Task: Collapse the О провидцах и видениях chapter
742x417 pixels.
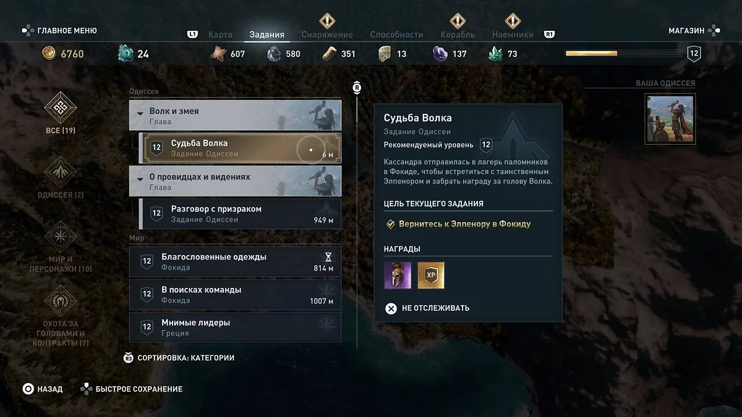Action: click(x=235, y=181)
